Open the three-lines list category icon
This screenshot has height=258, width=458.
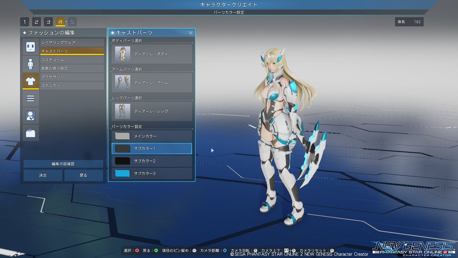click(31, 99)
